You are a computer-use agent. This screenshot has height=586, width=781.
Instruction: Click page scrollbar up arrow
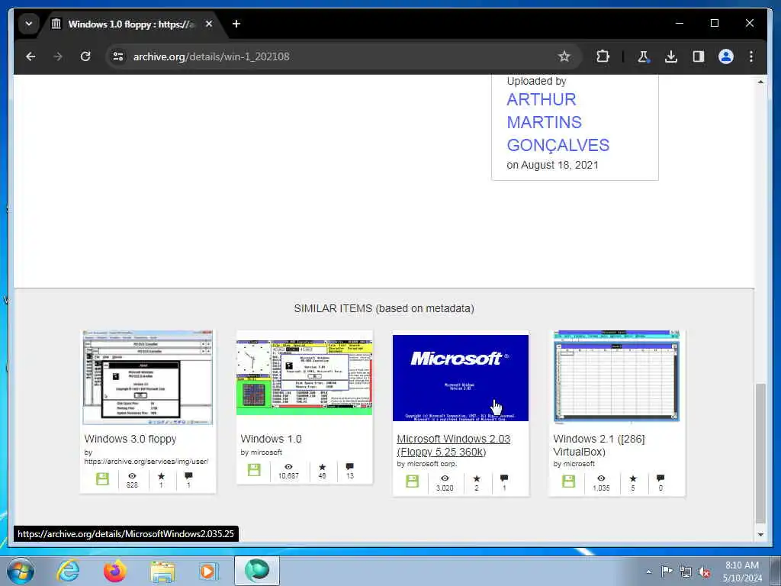(x=760, y=82)
